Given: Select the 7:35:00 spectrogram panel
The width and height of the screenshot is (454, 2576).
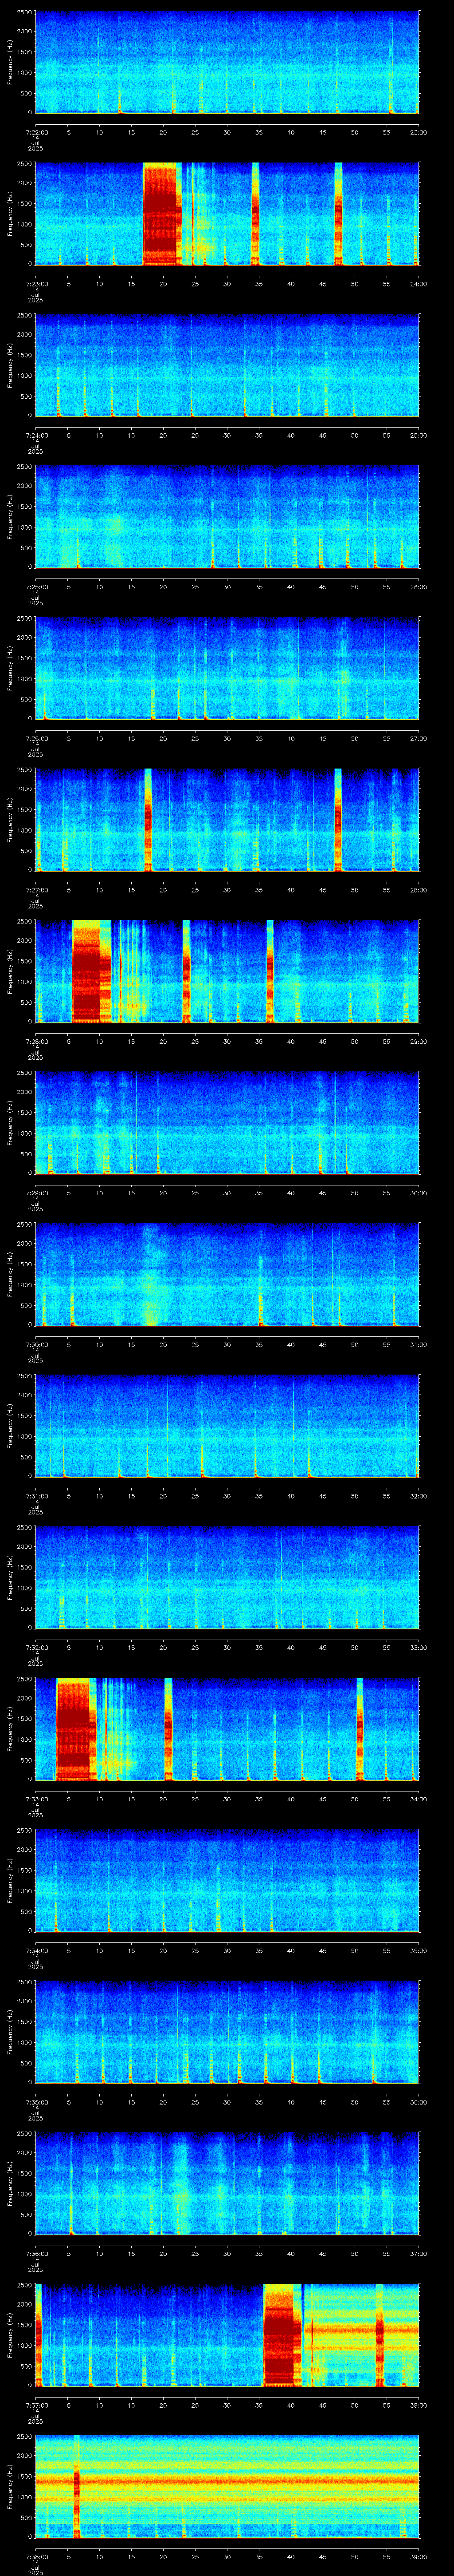Looking at the screenshot, I should click(x=227, y=2032).
